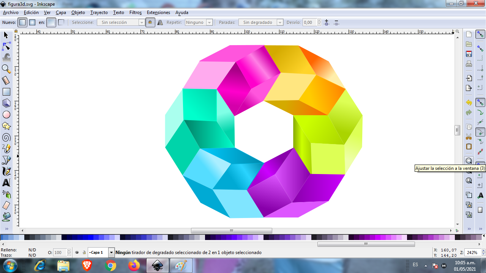
Task: Select the Zoom magnifier tool
Action: (x=6, y=69)
